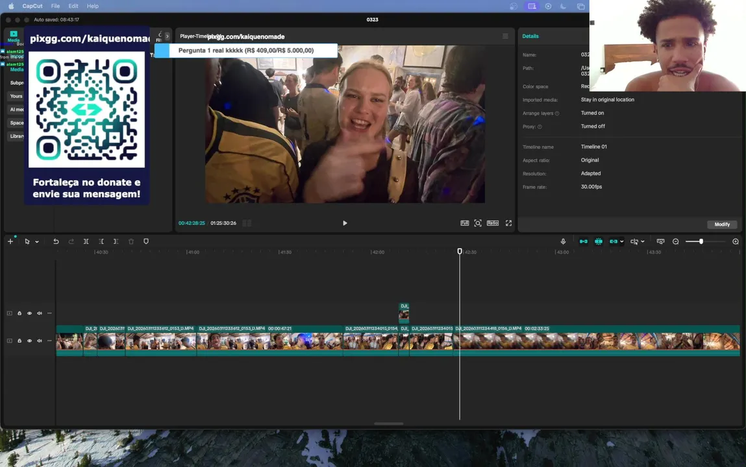Toggle main track magnet

pos(583,241)
